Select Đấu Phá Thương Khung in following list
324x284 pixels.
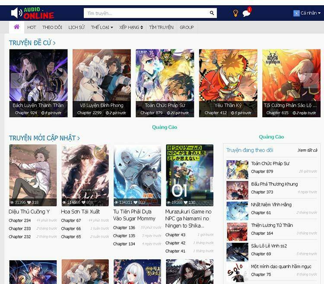tap(274, 184)
